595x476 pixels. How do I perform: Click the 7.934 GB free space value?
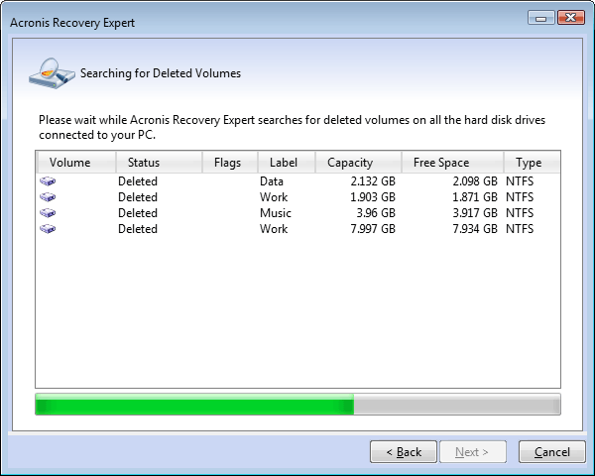pyautogui.click(x=475, y=229)
